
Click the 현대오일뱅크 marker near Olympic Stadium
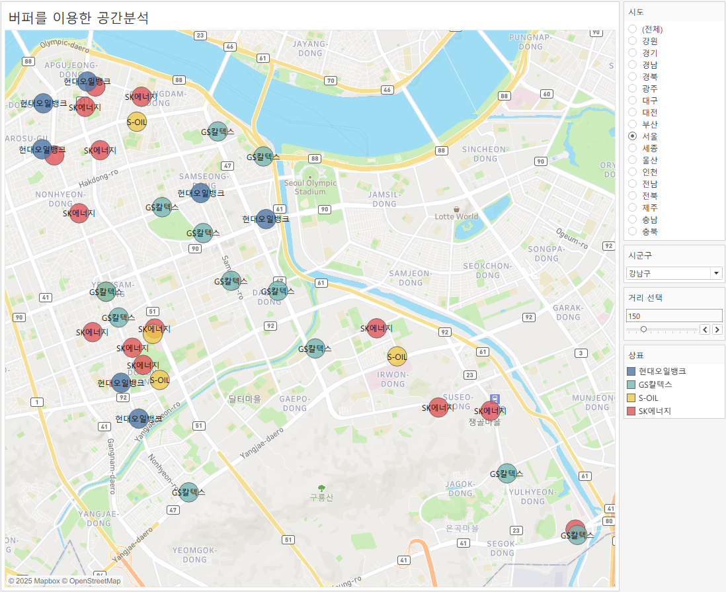(x=266, y=219)
